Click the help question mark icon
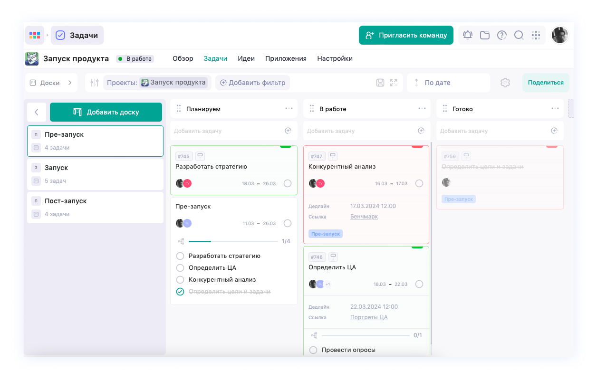Screen dimensions: 597x380 (x=502, y=35)
